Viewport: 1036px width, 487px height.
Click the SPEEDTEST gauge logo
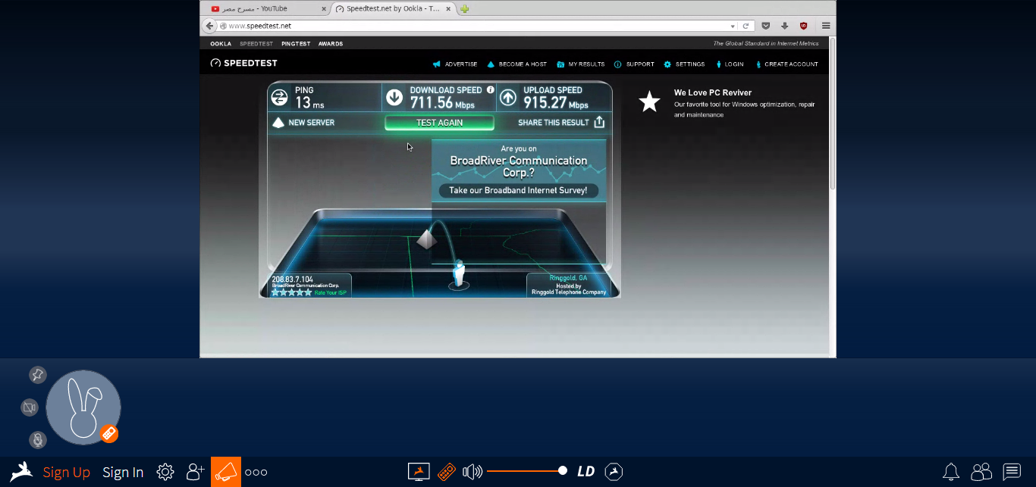[243, 63]
